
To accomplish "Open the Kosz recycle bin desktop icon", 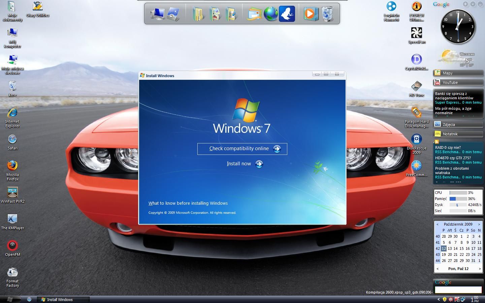I will [12, 89].
